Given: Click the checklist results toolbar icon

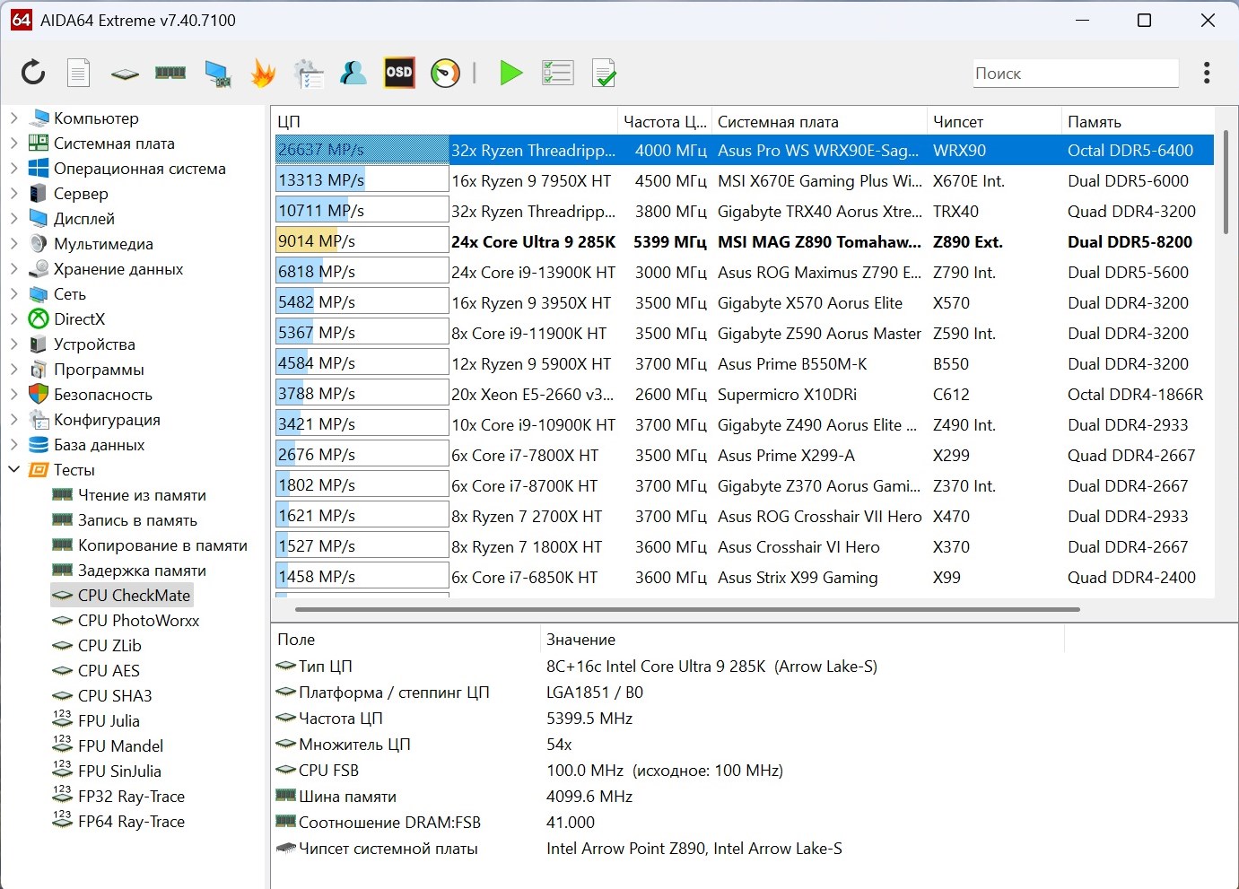Looking at the screenshot, I should pos(557,73).
